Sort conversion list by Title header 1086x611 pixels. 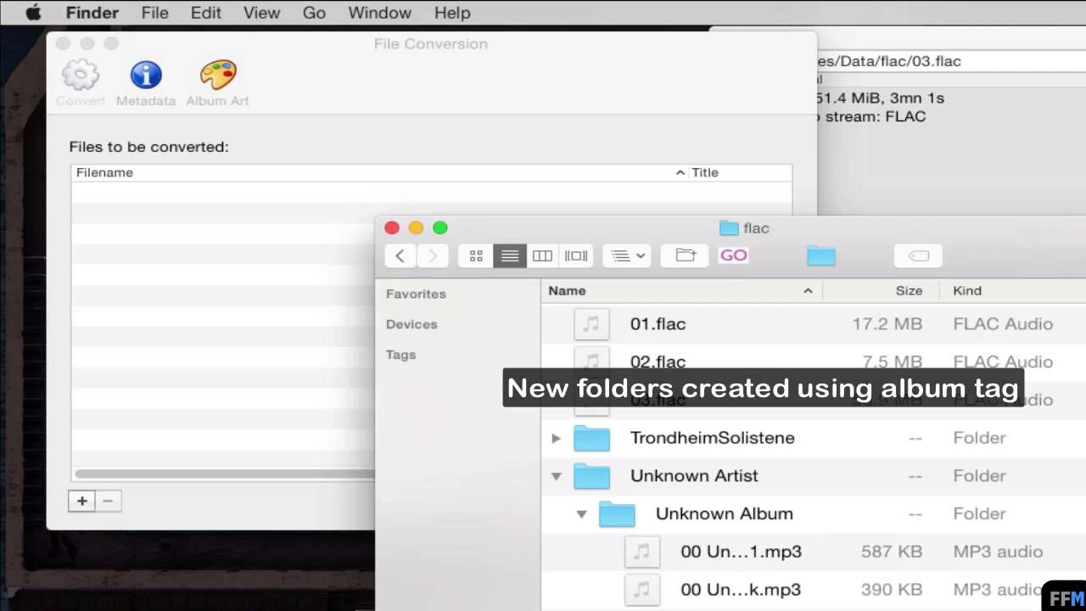(741, 172)
